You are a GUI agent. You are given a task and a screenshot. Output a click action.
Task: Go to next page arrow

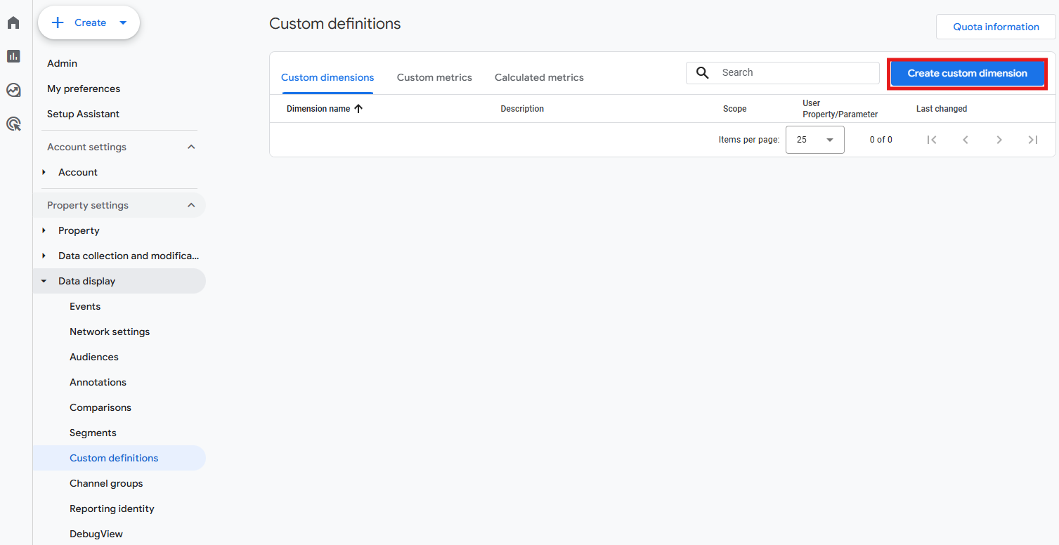coord(999,140)
